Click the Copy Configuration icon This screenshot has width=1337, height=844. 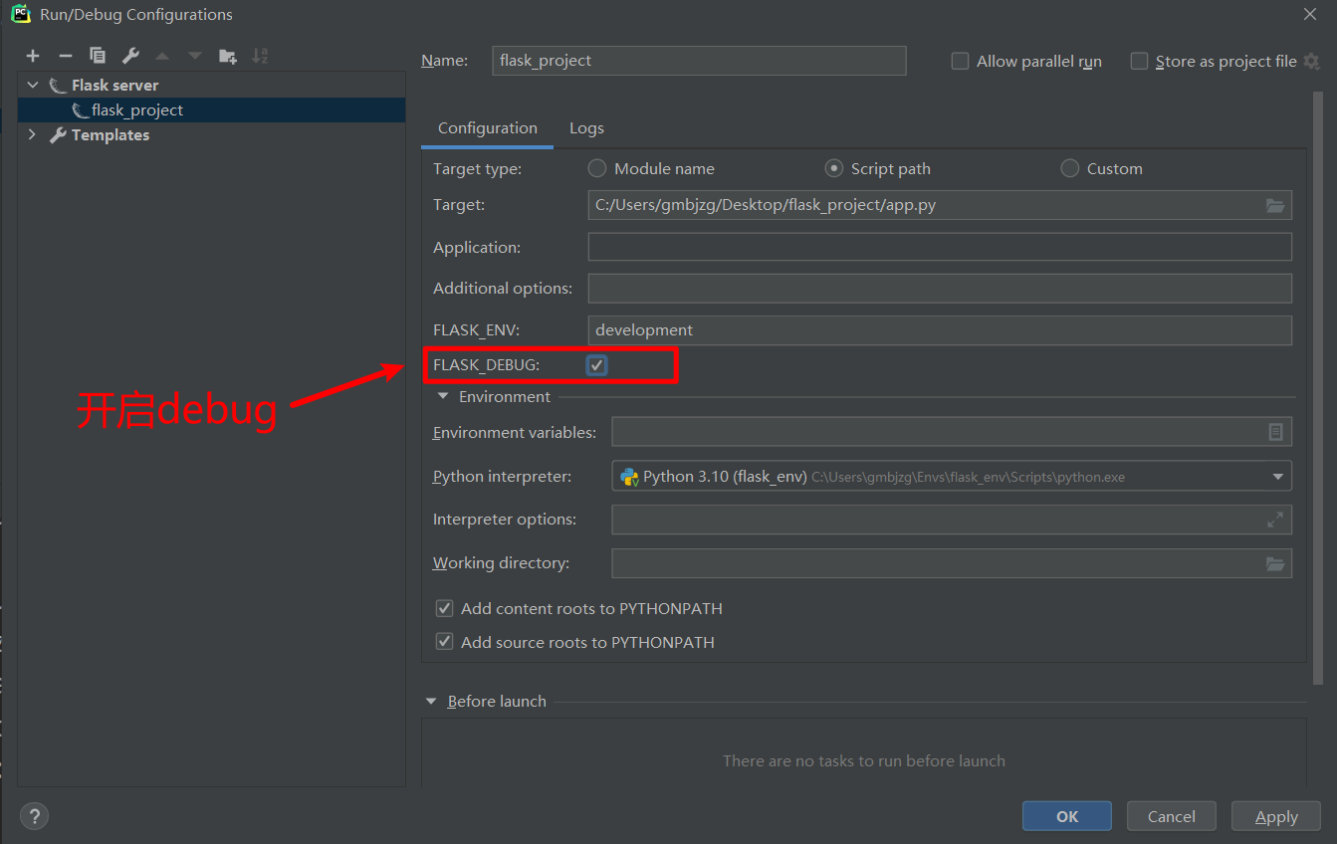point(98,56)
